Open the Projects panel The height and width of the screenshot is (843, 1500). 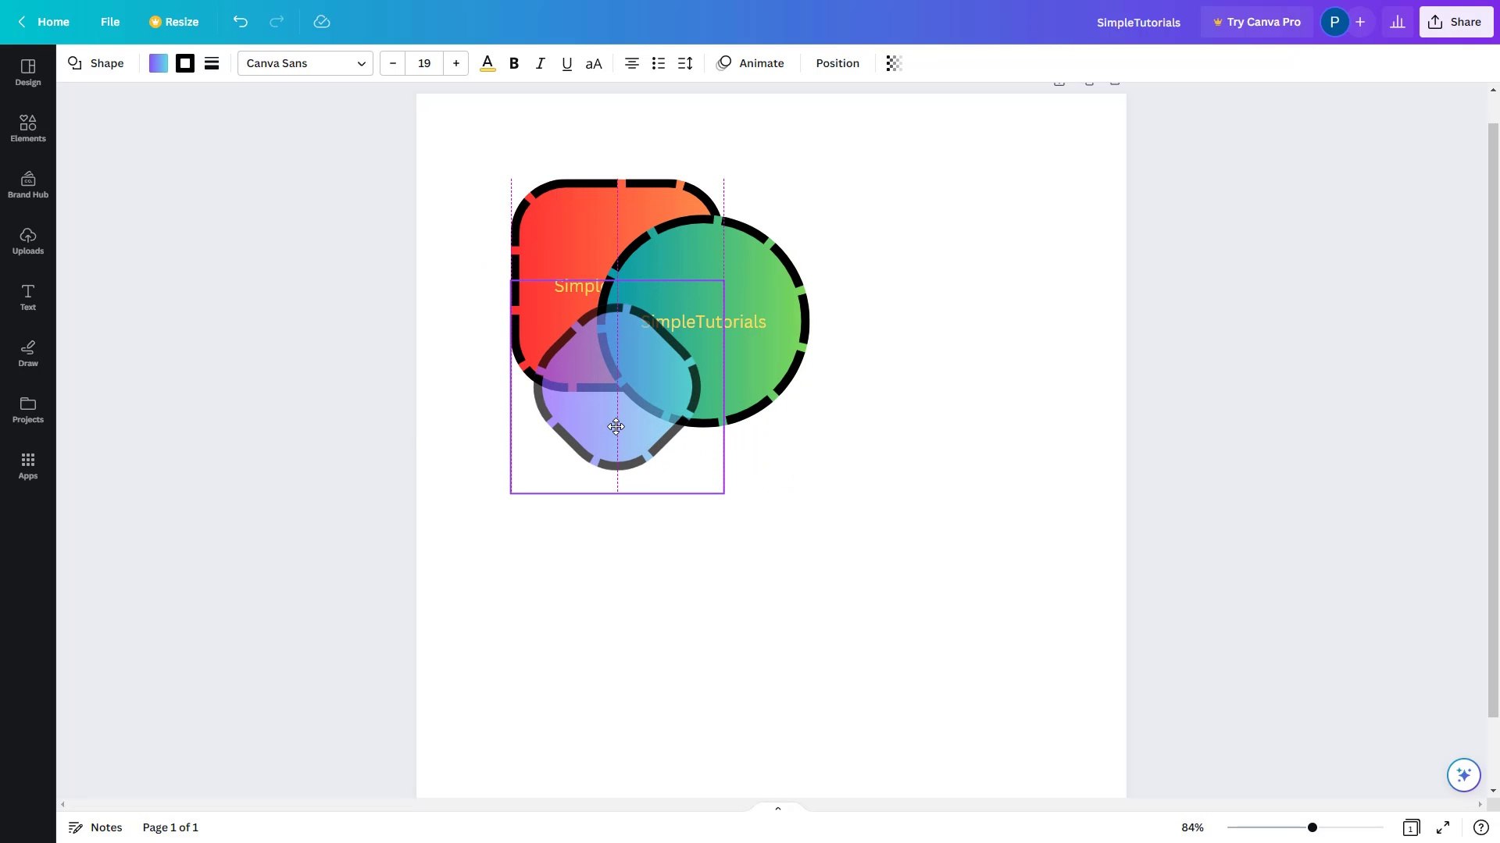click(x=27, y=409)
